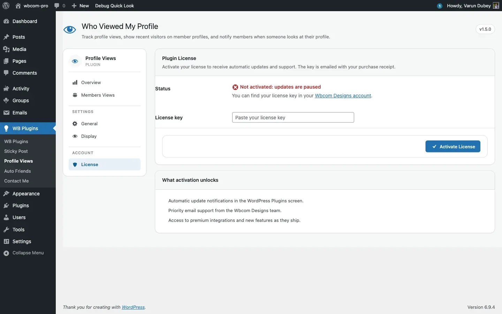Open the Posts menu item
This screenshot has height=314, width=502.
point(28,37)
